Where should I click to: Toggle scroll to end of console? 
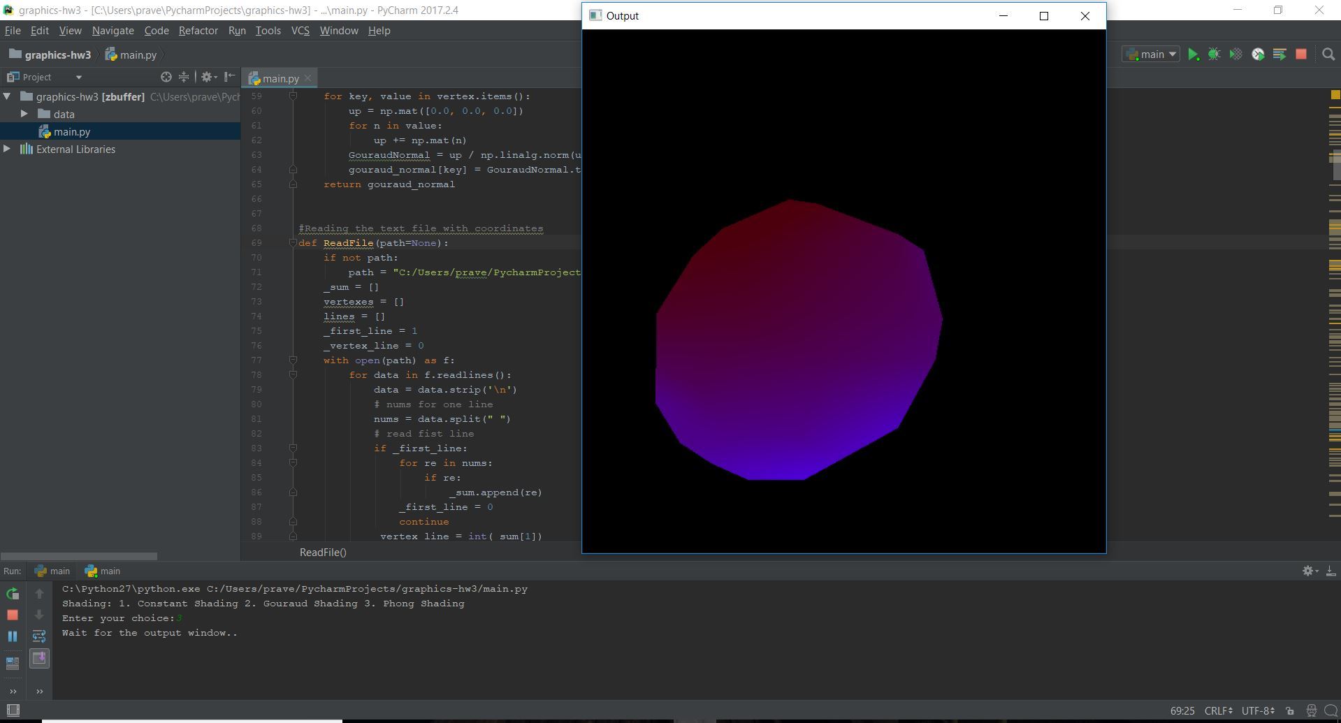pyautogui.click(x=39, y=658)
